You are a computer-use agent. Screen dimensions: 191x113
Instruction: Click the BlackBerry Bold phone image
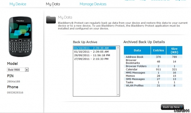pos(21,37)
